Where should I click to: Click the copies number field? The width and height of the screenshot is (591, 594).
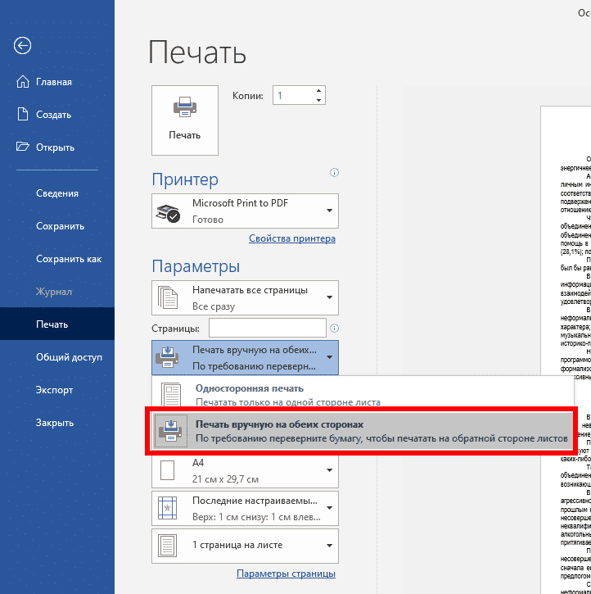(x=292, y=96)
